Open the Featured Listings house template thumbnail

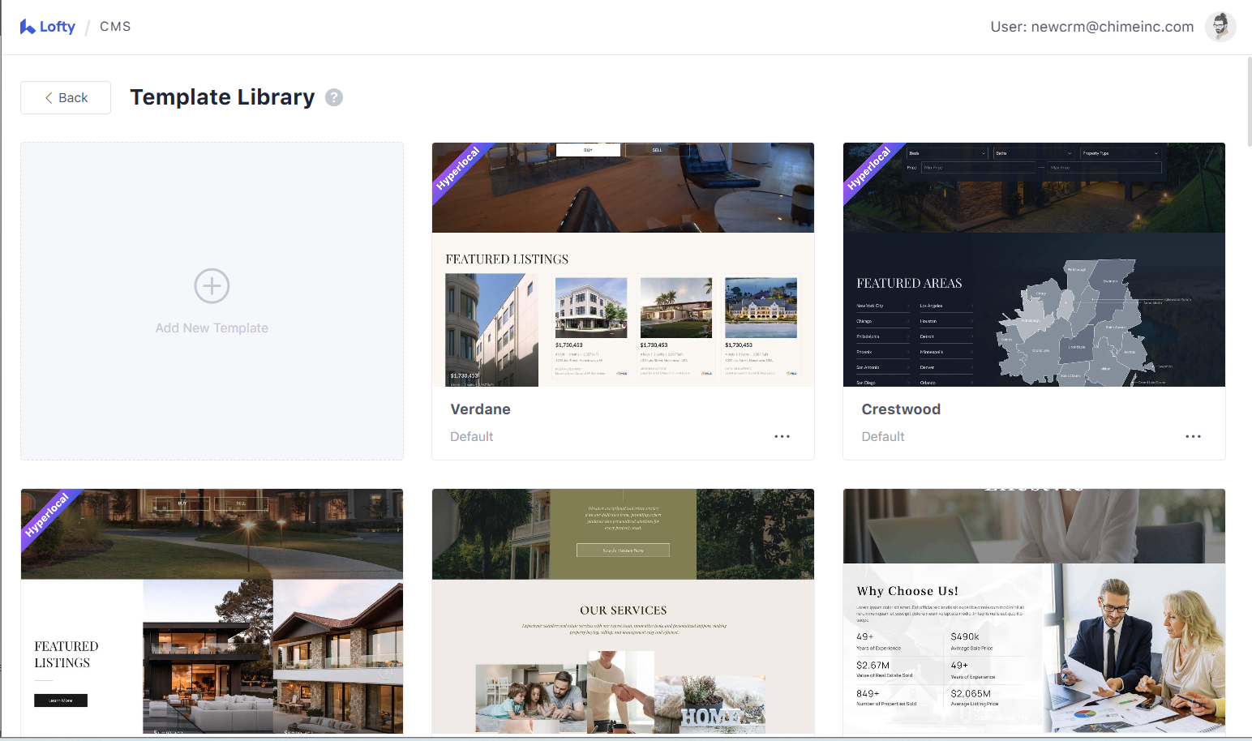[x=212, y=611]
